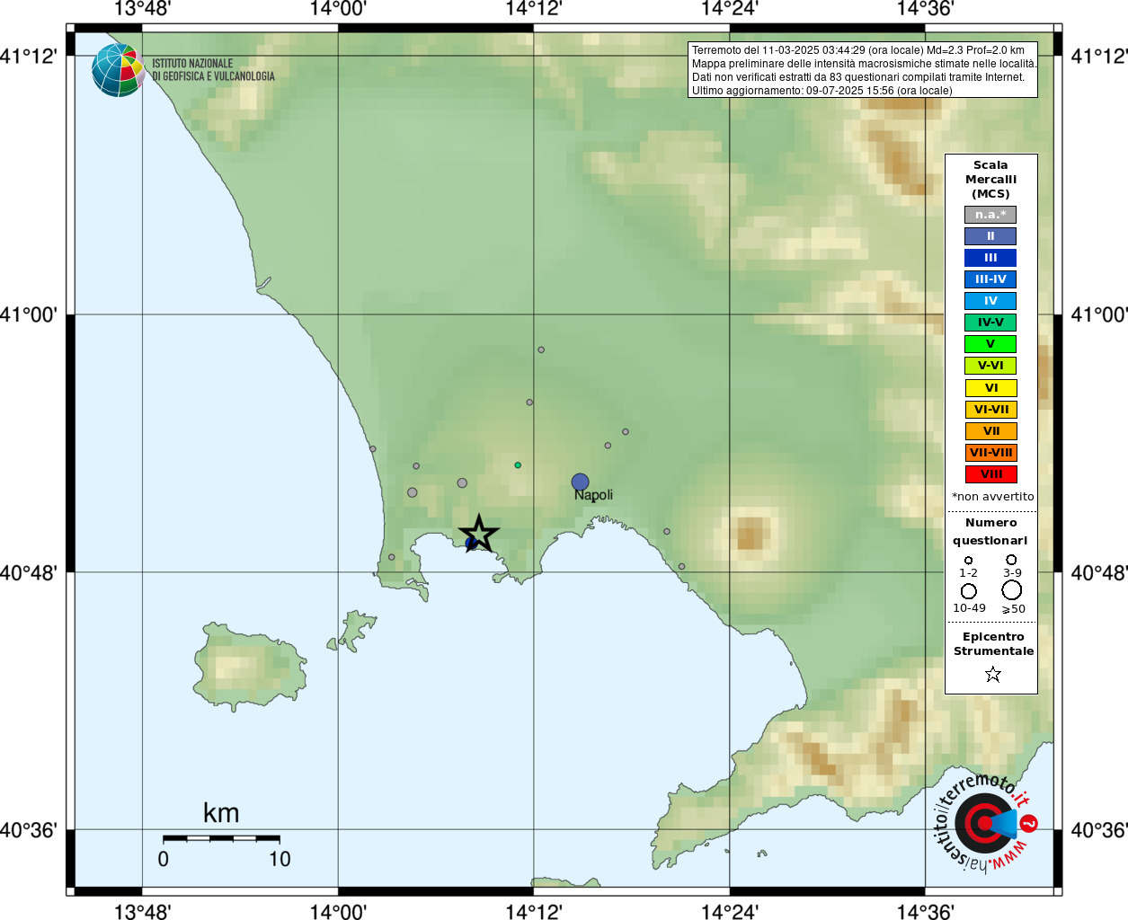Click the 'Dati non verificati' info line
1128x920 pixels.
click(858, 77)
